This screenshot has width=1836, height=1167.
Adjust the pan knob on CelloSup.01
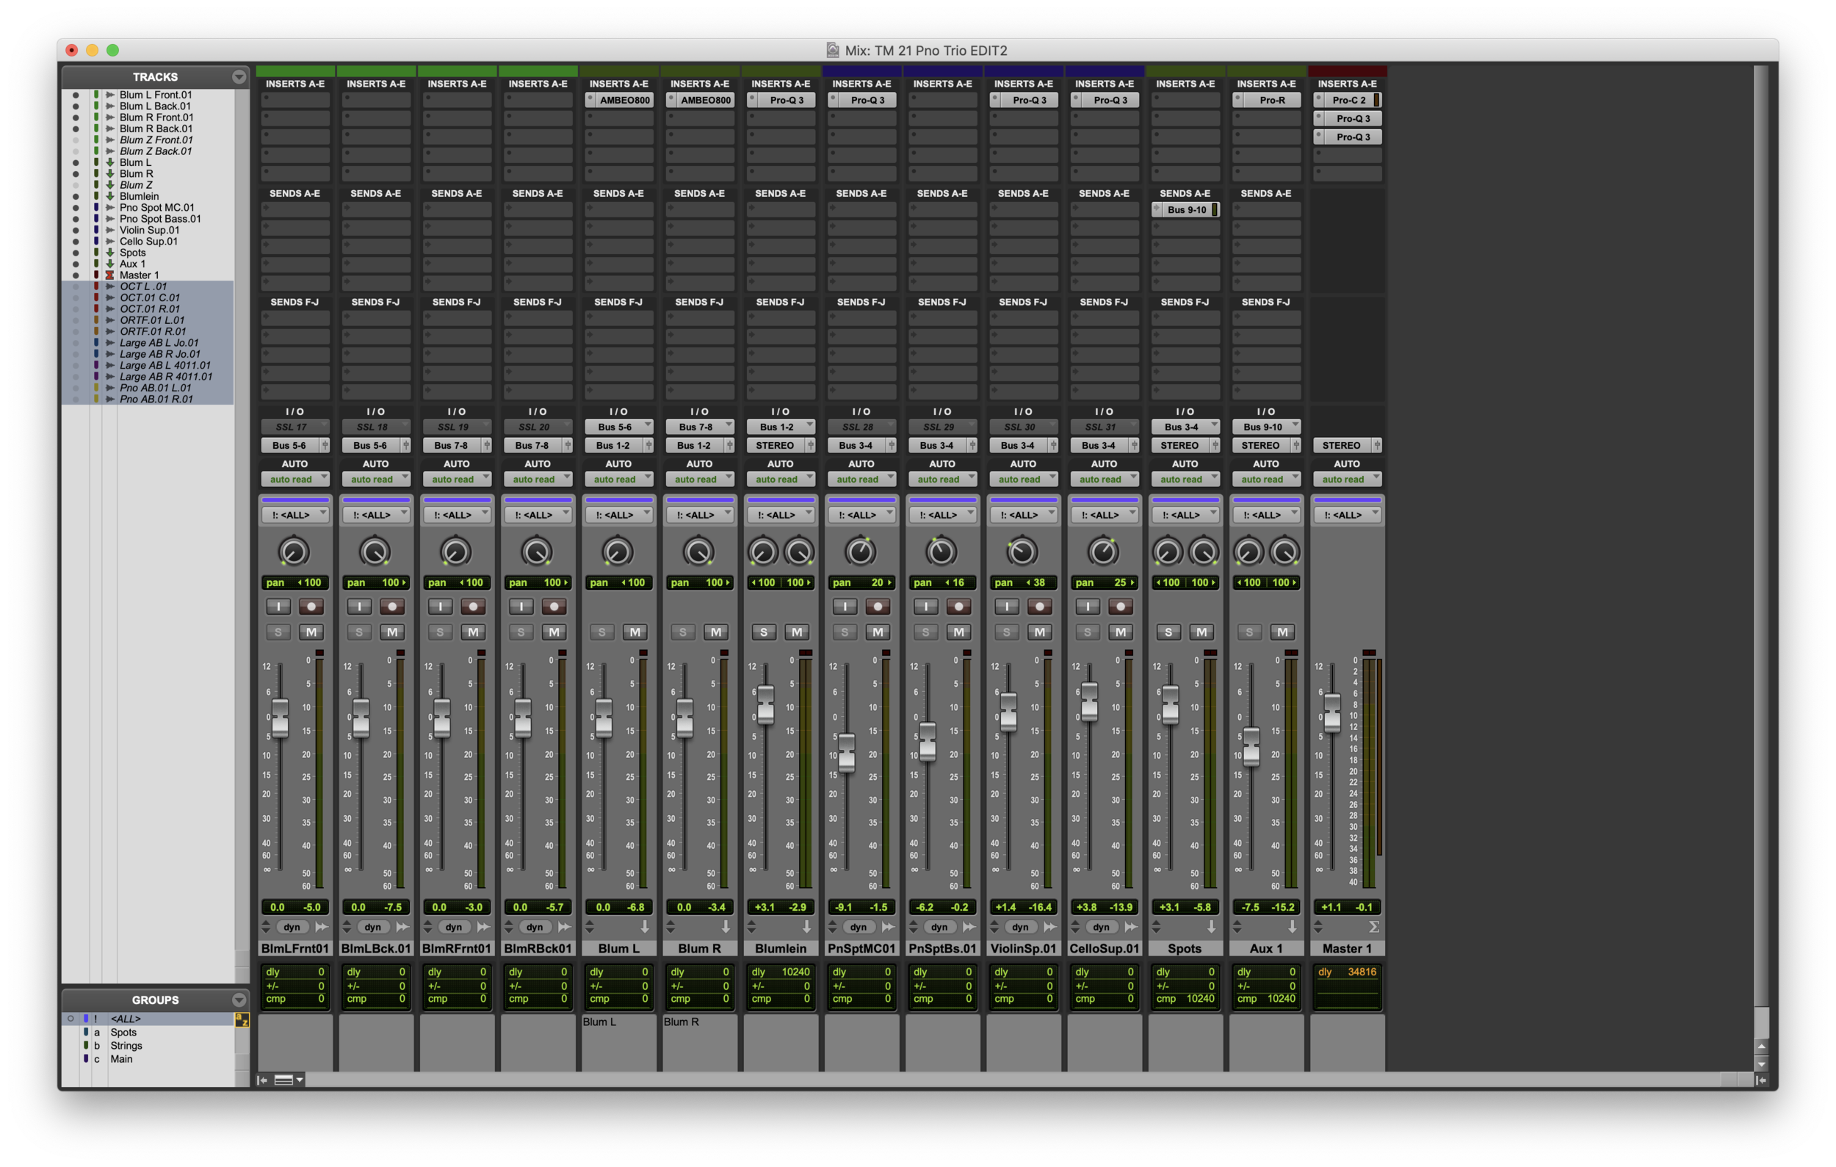(1102, 552)
